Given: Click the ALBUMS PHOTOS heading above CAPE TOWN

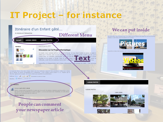Looking at the screenshot, I should tap(91, 89).
